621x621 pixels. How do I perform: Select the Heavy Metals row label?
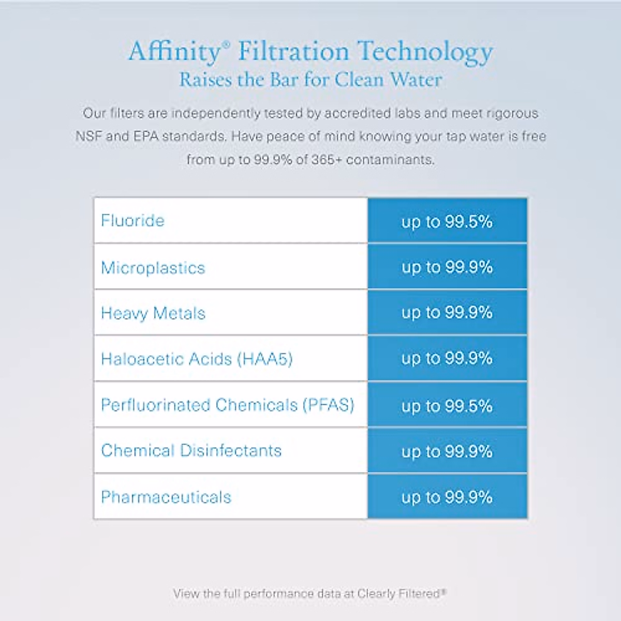pyautogui.click(x=153, y=313)
